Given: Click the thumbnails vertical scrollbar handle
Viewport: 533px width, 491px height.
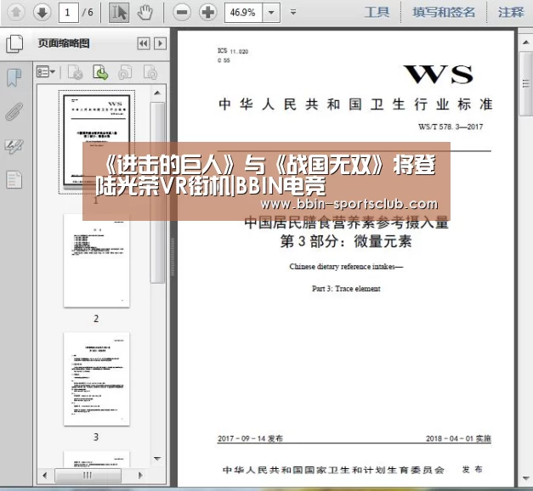Looking at the screenshot, I should [x=157, y=193].
